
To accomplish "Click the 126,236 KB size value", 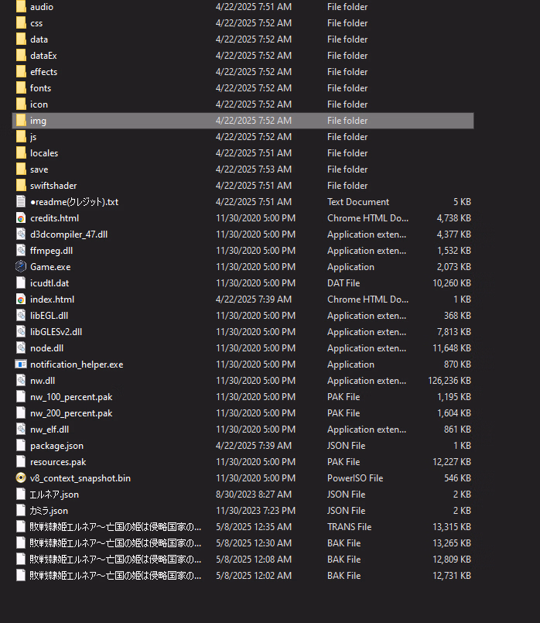I will [x=449, y=381].
